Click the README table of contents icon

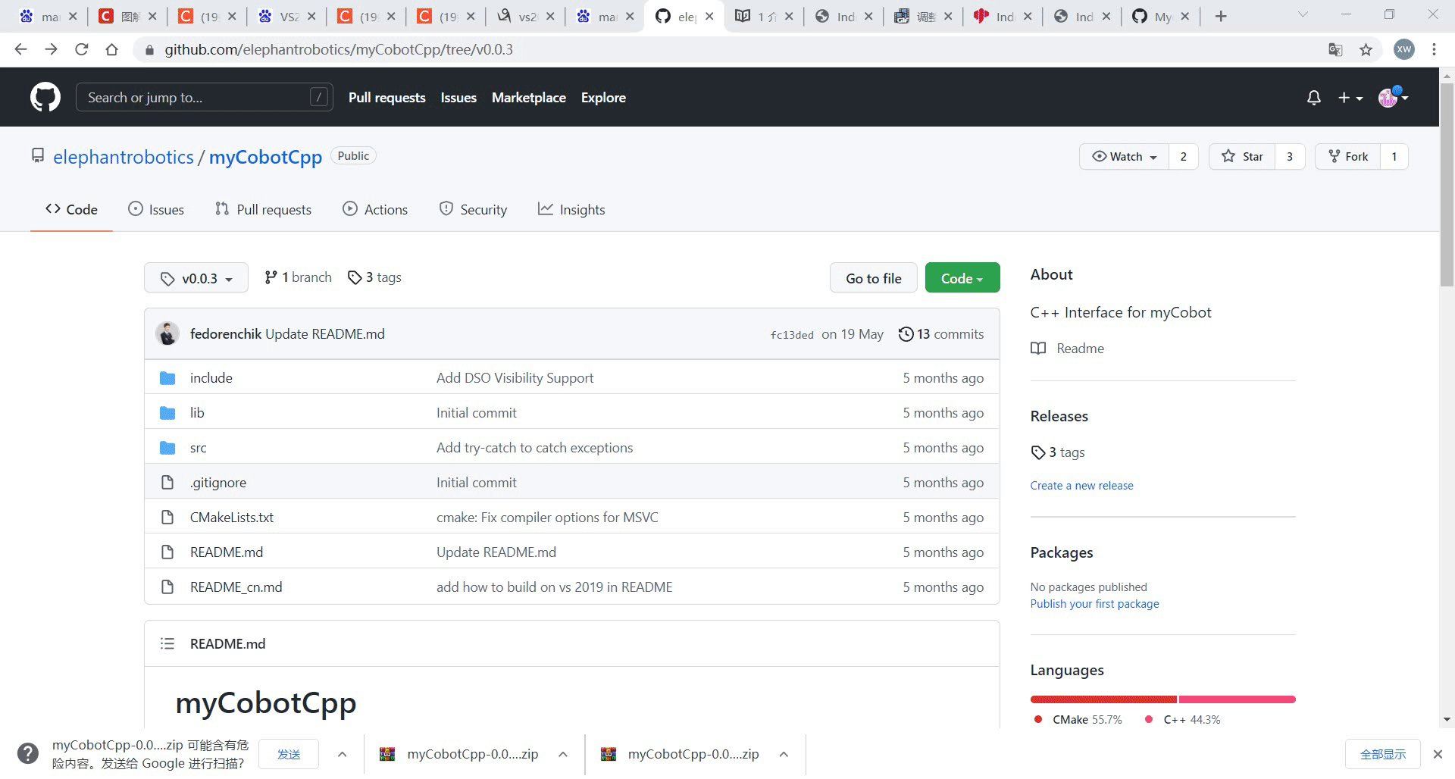pos(167,644)
